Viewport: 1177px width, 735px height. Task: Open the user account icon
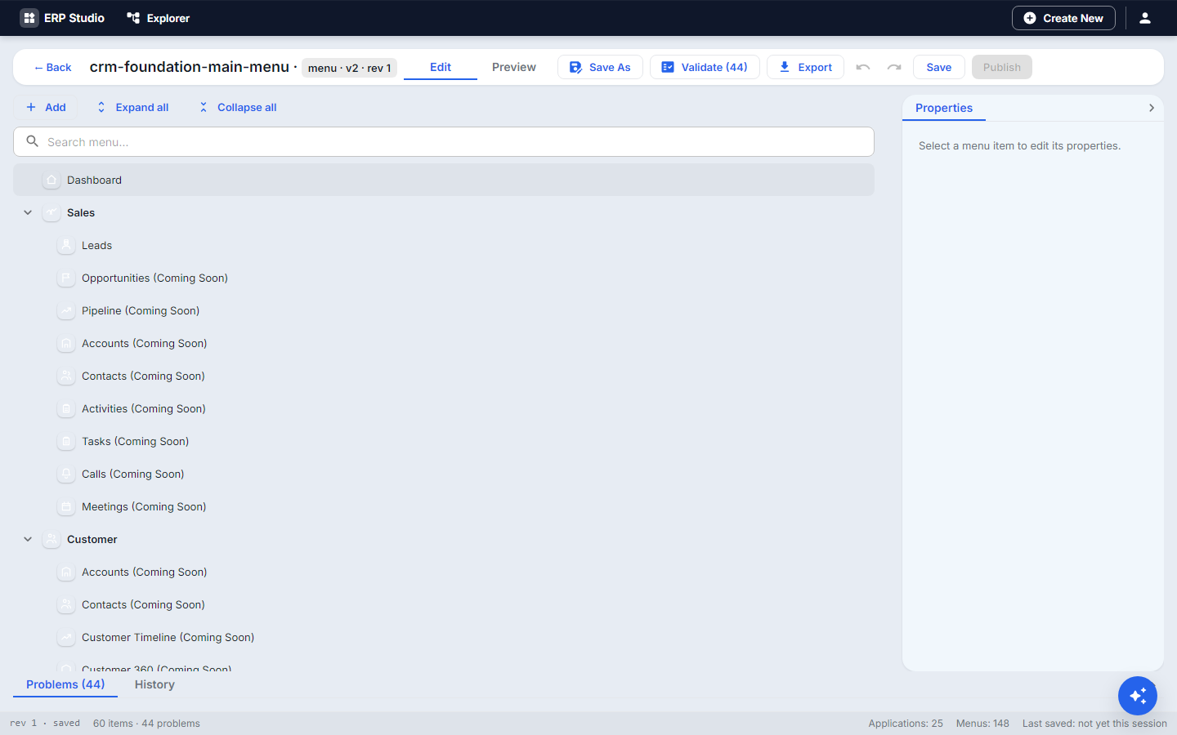[1145, 18]
